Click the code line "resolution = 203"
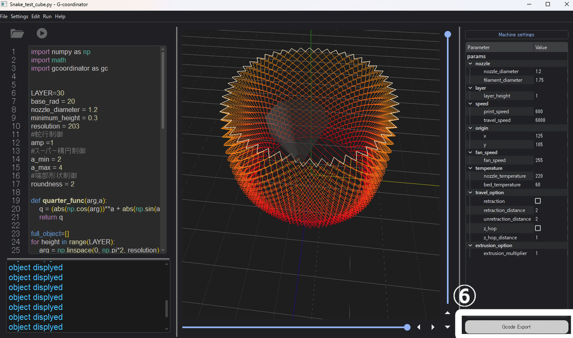The height and width of the screenshot is (338, 573). [55, 126]
